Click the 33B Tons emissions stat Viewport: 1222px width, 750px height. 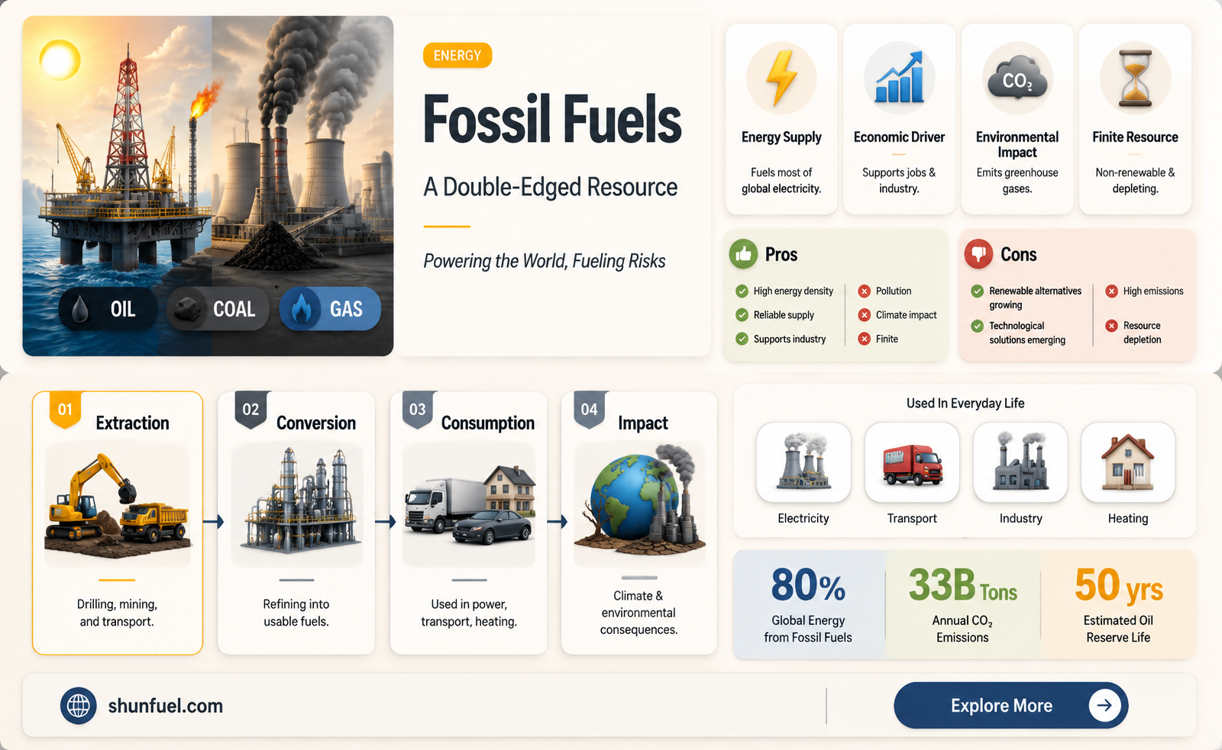click(963, 604)
